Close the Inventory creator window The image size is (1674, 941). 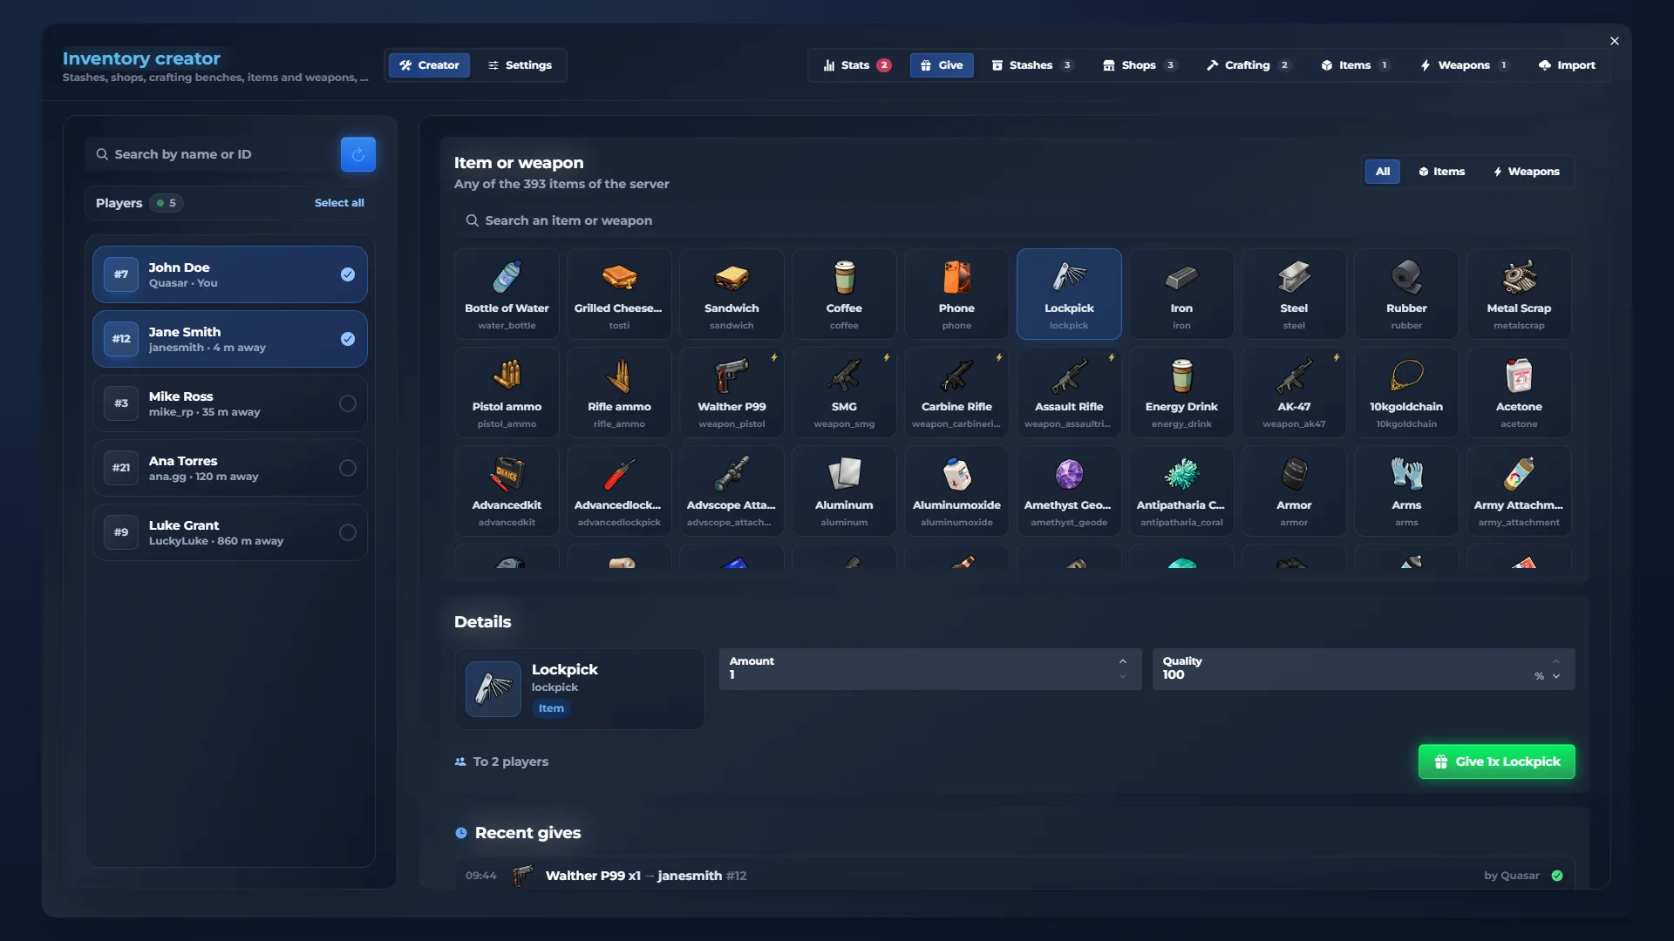coord(1615,41)
